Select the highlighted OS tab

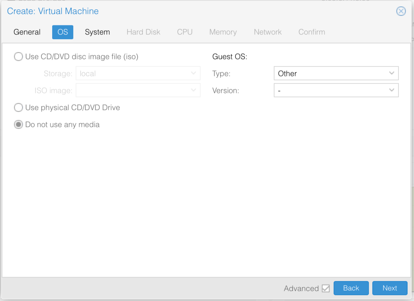click(63, 32)
